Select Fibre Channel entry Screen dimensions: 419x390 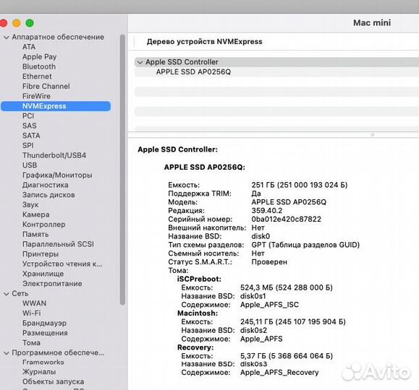[46, 86]
